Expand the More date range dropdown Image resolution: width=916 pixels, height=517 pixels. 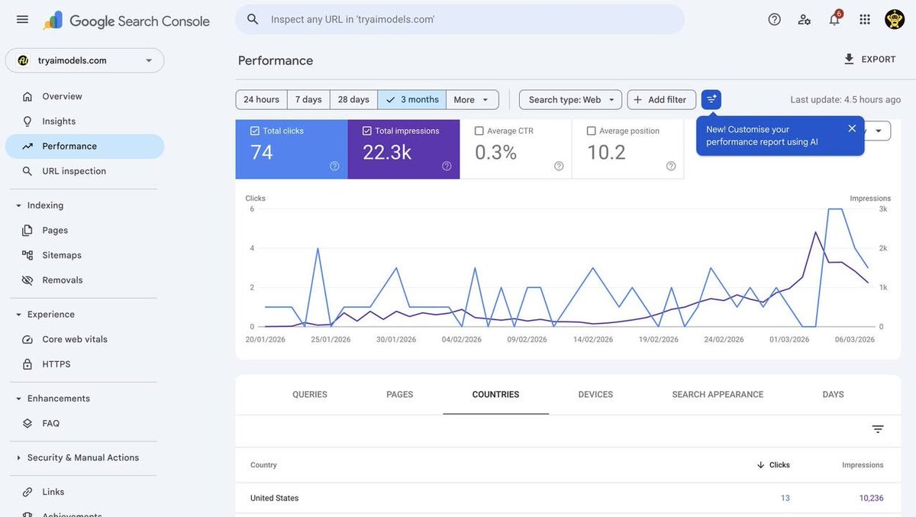[472, 99]
